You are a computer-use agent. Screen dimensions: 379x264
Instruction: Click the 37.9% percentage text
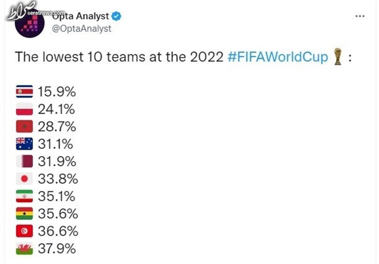tap(57, 248)
